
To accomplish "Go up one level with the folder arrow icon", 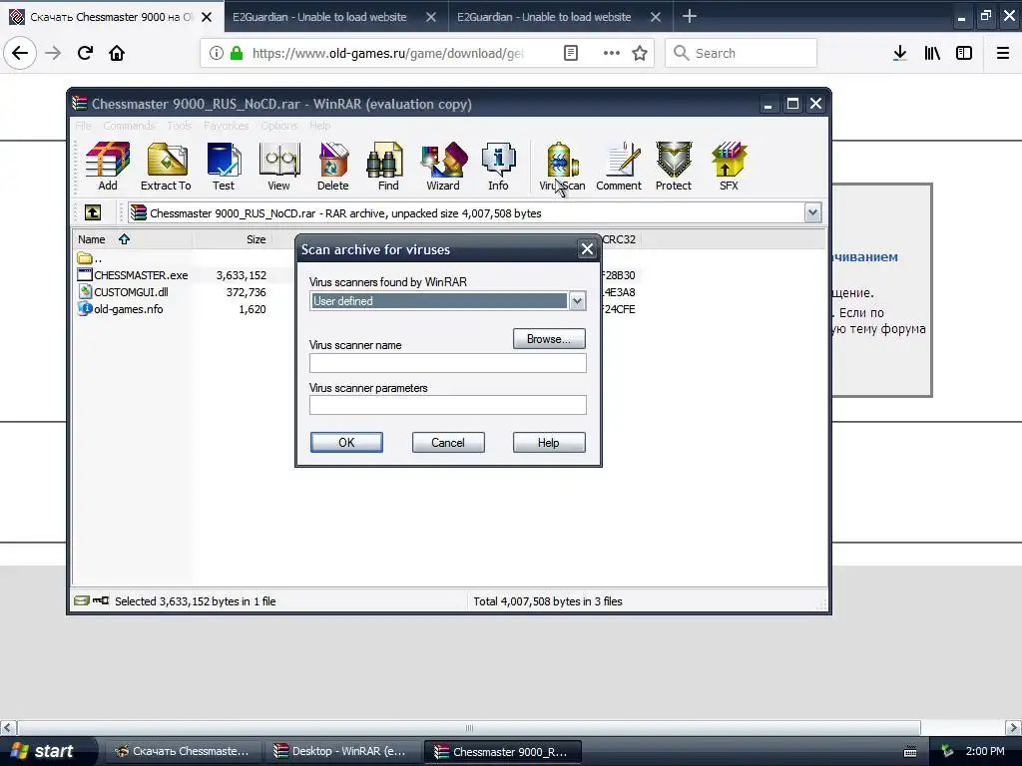I will 93,212.
